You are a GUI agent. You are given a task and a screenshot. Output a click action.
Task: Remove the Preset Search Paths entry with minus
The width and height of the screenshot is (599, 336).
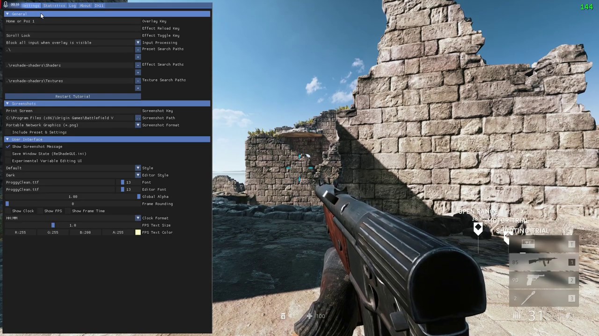[138, 49]
